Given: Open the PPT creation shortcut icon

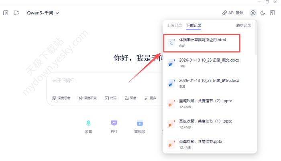Looking at the screenshot, I should pyautogui.click(x=114, y=123).
